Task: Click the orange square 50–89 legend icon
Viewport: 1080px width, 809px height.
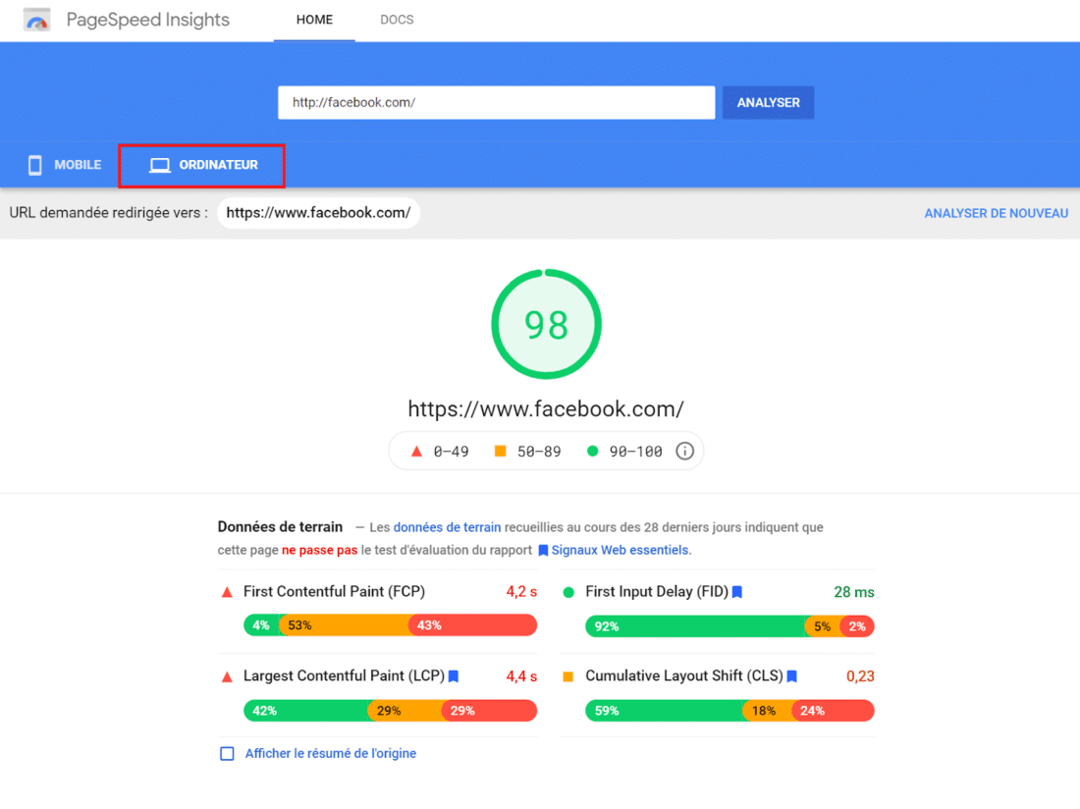Action: 500,451
